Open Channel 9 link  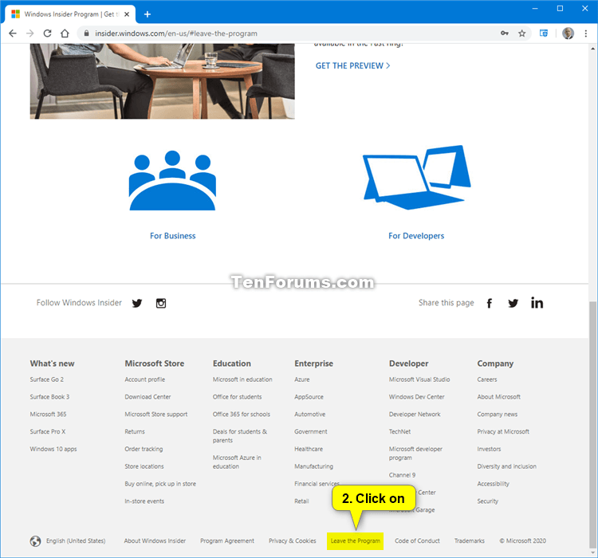click(x=403, y=475)
